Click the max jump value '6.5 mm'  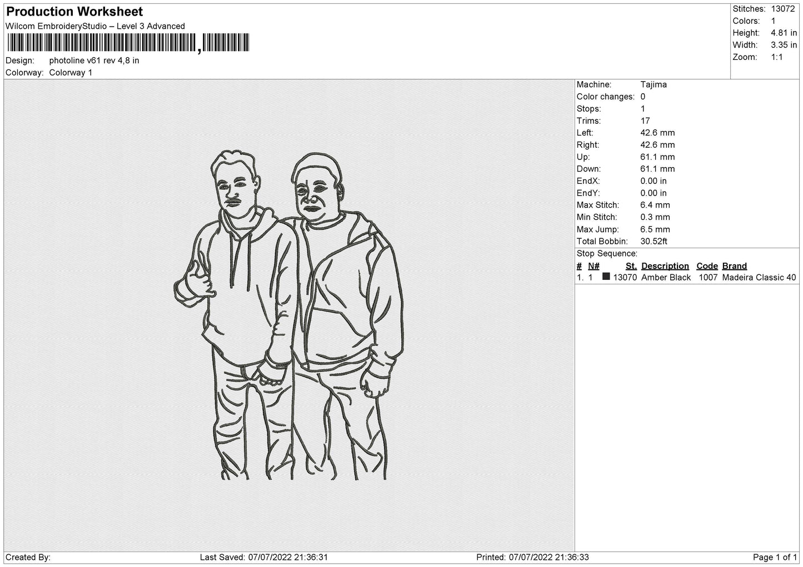click(655, 229)
